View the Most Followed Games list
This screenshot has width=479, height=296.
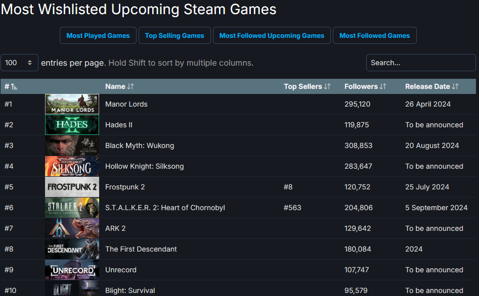click(x=374, y=35)
